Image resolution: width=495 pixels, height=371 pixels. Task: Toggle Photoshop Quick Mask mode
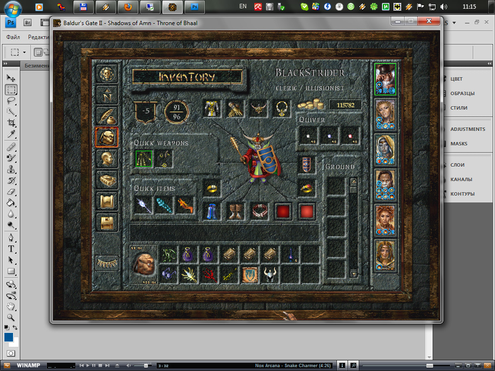[11, 353]
